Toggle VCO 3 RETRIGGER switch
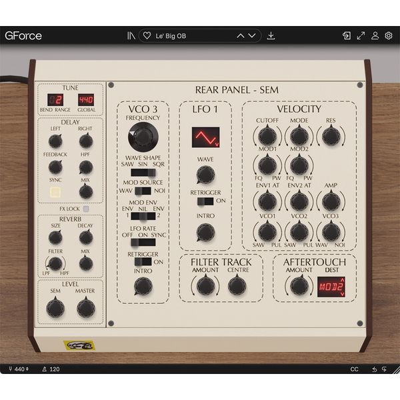The width and height of the screenshot is (400, 400). coord(143,262)
